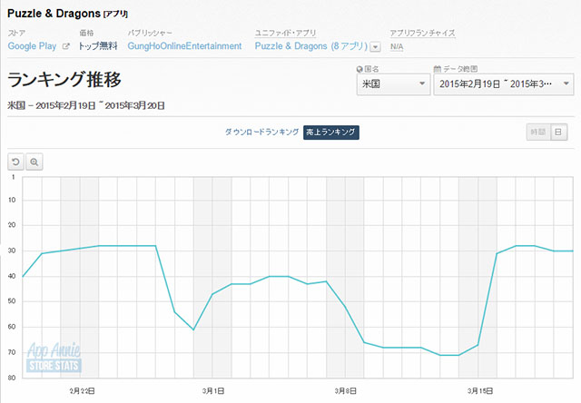Click the アプリフランチャイズ header label
581x403 pixels.
(422, 33)
